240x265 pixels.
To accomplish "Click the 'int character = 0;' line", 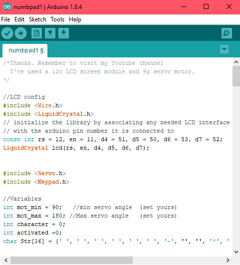I will (34, 224).
